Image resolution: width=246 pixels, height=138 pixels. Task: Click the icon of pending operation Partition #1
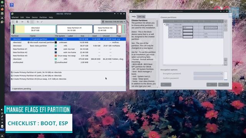point(12,72)
